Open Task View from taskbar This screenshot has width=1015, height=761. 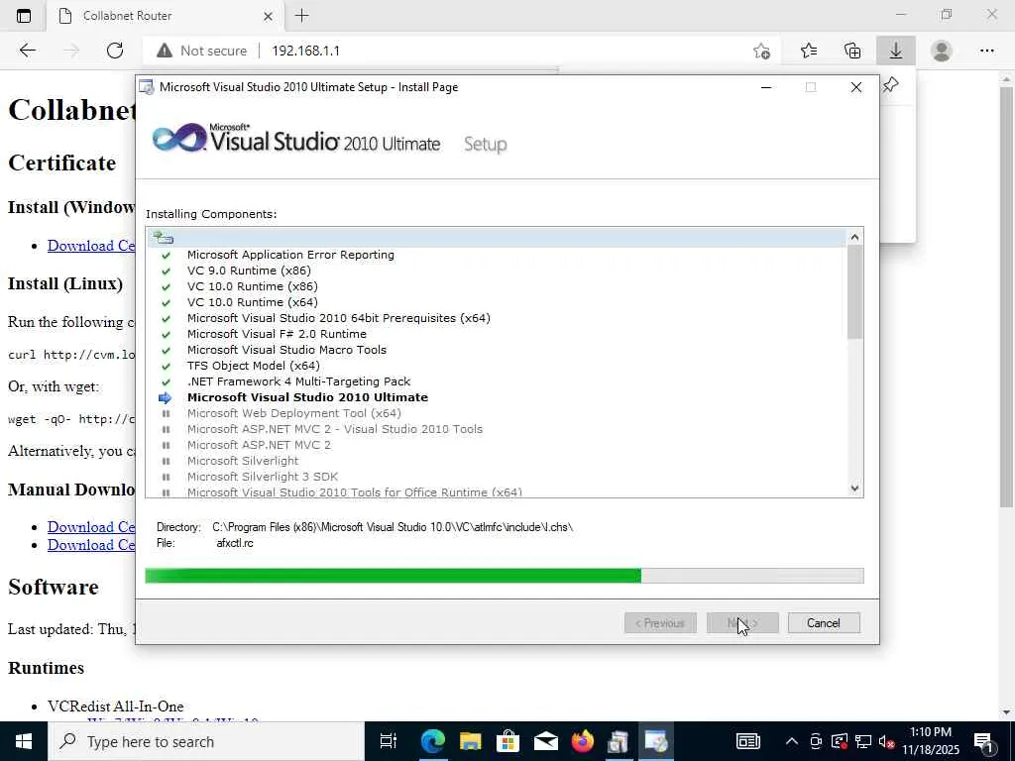click(389, 741)
